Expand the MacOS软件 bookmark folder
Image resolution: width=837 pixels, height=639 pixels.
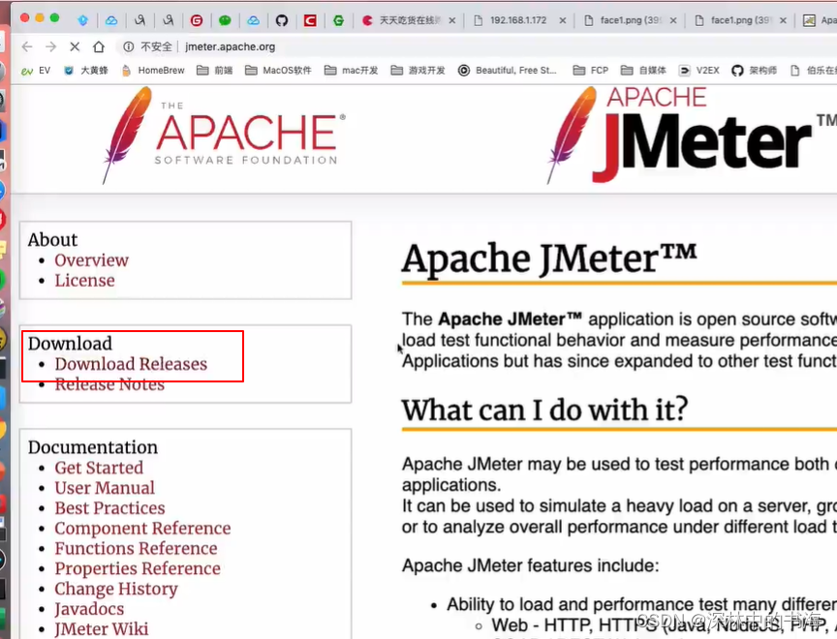point(278,71)
